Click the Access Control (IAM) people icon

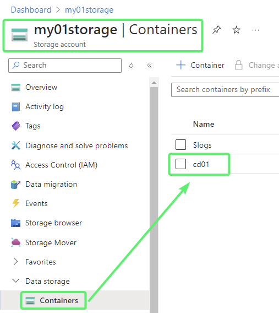pos(16,165)
